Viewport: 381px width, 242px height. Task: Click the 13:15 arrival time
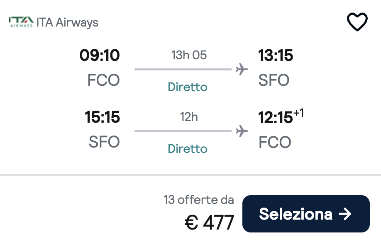pos(276,55)
